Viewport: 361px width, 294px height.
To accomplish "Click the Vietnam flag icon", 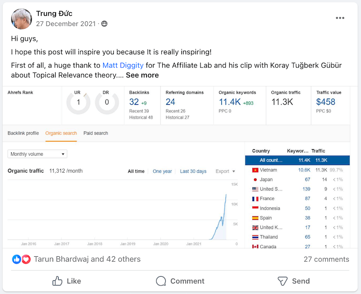I will (x=255, y=170).
